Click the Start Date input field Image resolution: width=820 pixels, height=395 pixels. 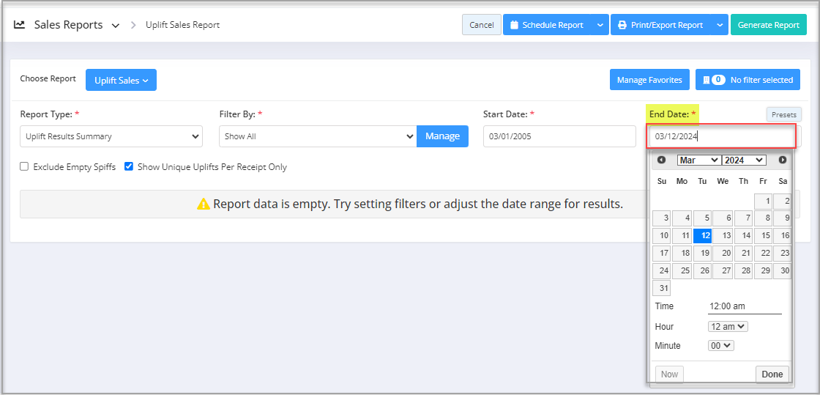559,136
